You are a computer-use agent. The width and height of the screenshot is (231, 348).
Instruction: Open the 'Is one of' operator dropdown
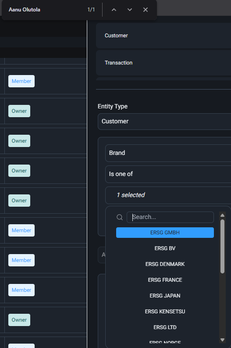pos(168,174)
